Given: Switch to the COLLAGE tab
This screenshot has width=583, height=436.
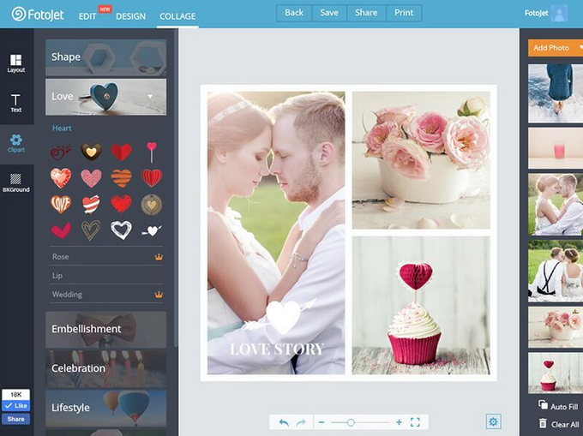Looking at the screenshot, I should coord(177,16).
